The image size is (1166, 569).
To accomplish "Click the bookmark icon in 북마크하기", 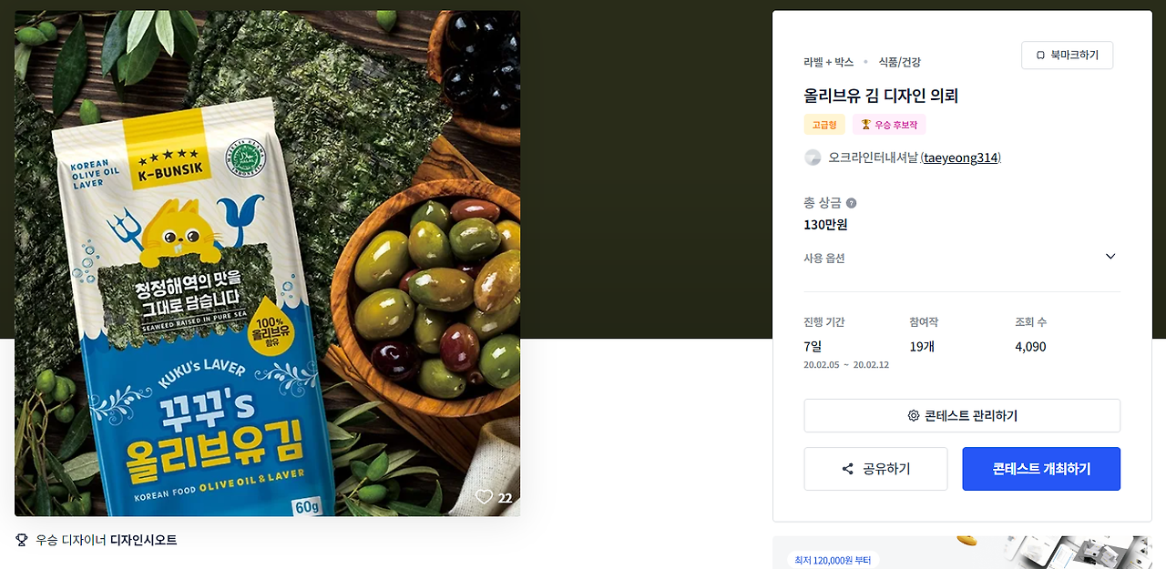I will (1040, 56).
